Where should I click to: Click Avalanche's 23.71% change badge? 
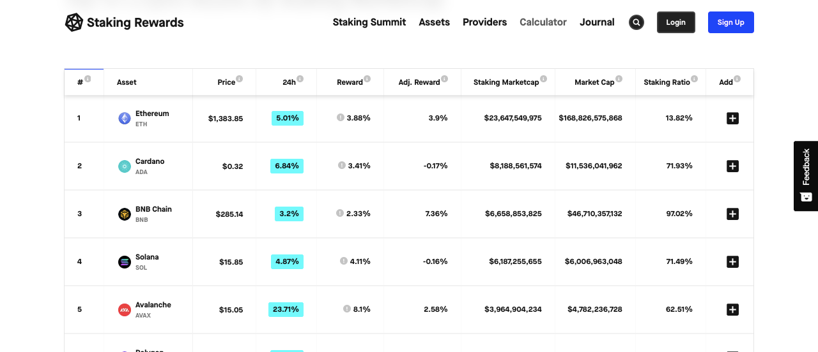(286, 309)
